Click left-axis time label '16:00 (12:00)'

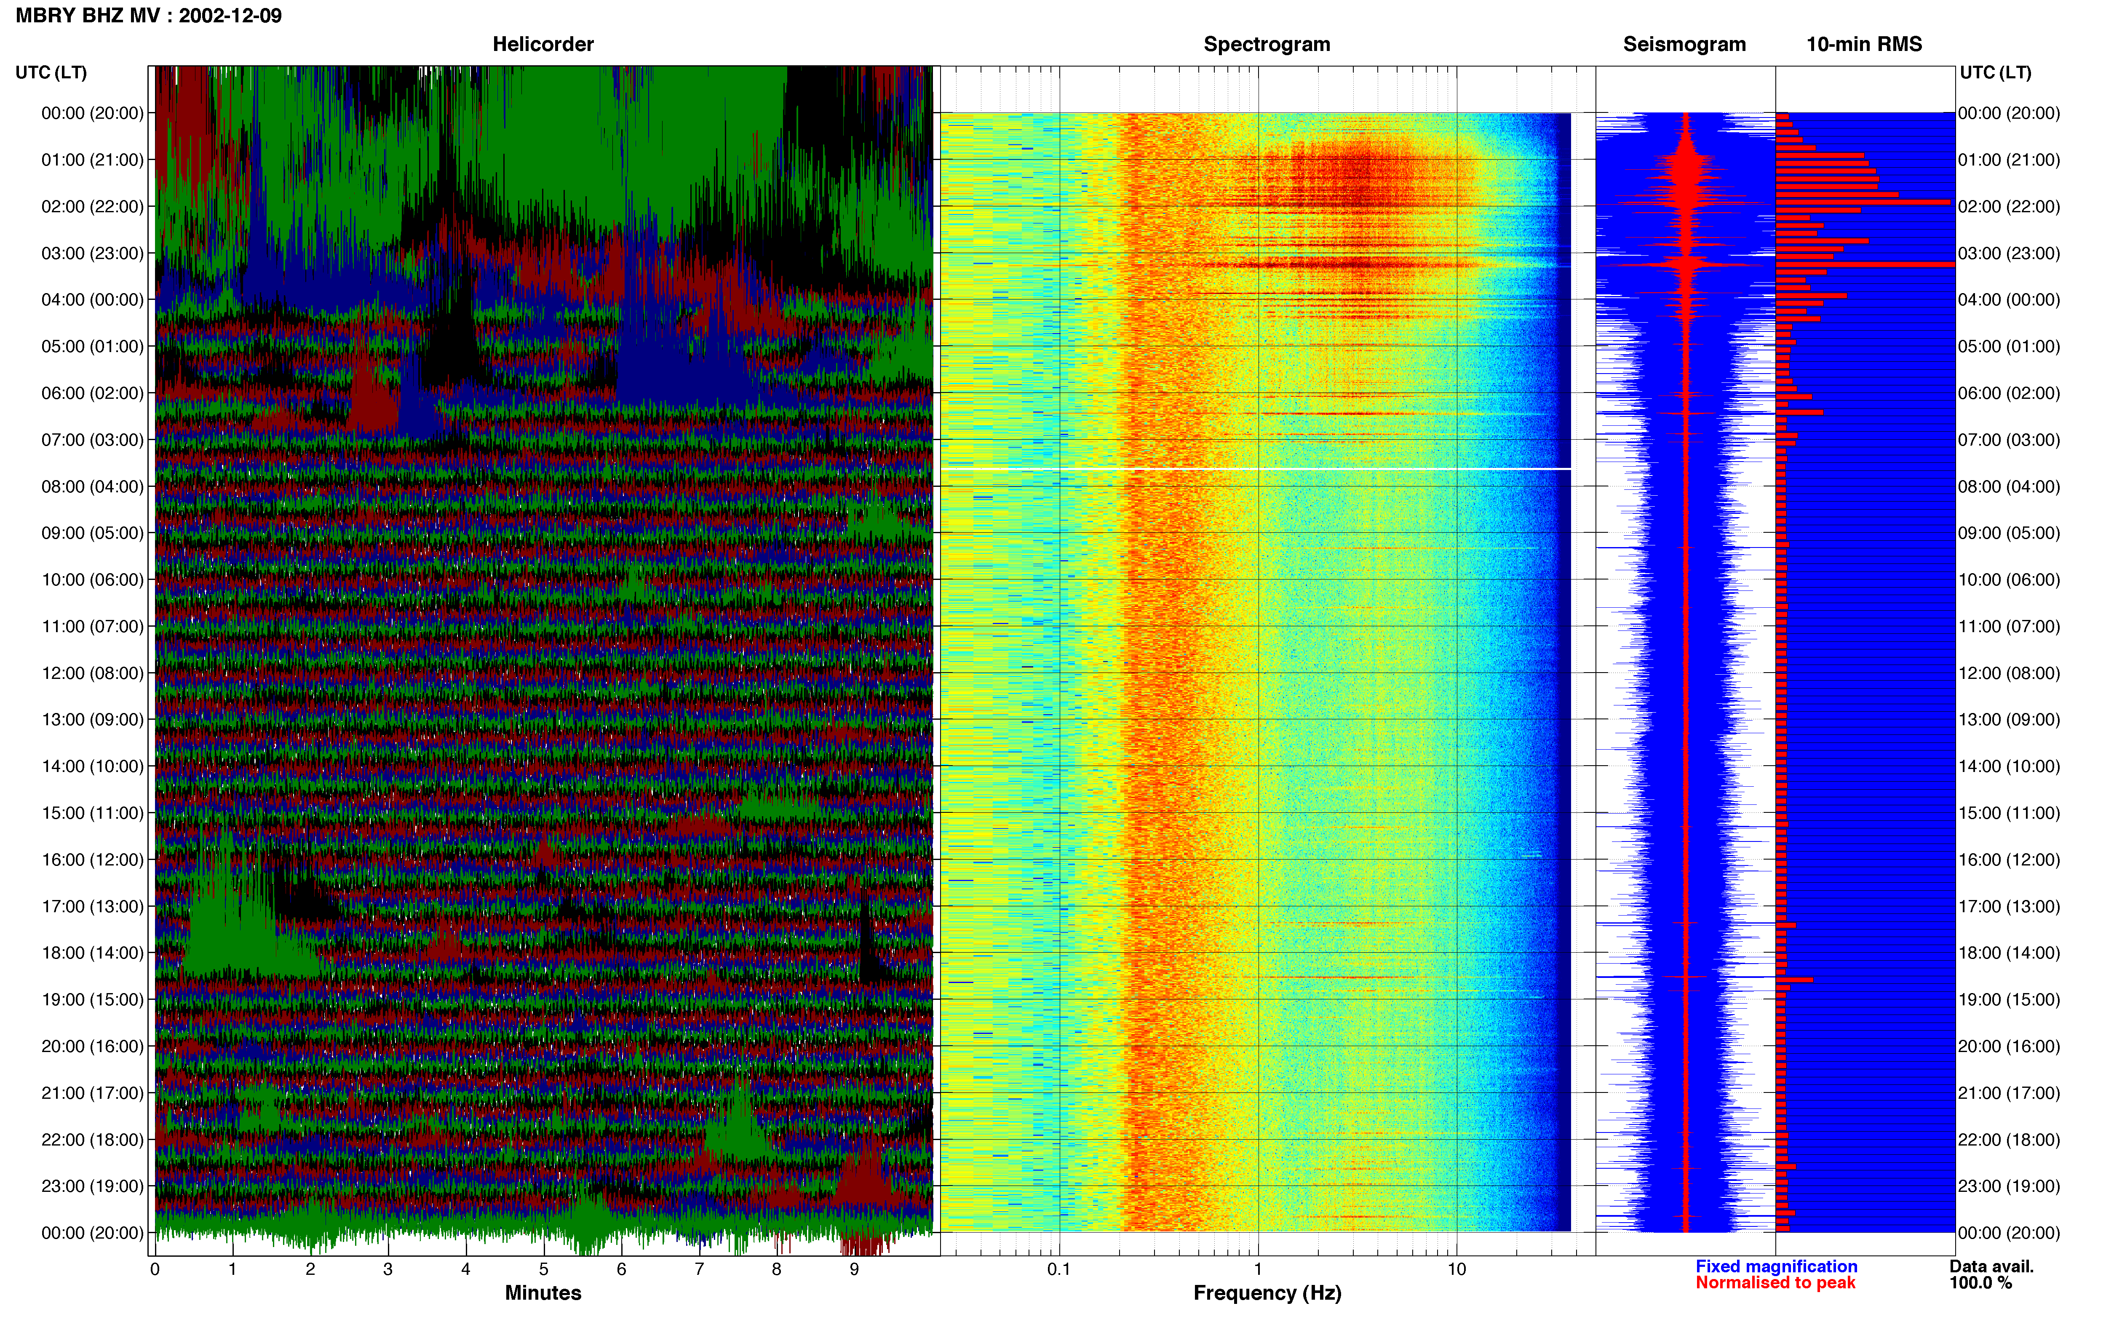pos(93,860)
